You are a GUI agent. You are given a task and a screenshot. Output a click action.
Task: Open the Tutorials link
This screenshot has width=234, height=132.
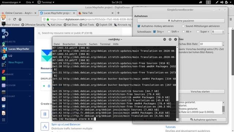(x=170, y=127)
